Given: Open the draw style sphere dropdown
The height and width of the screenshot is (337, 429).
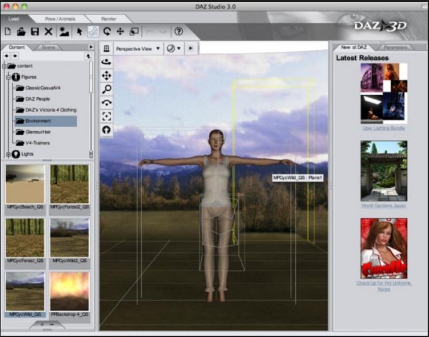Looking at the screenshot, I should click(173, 49).
